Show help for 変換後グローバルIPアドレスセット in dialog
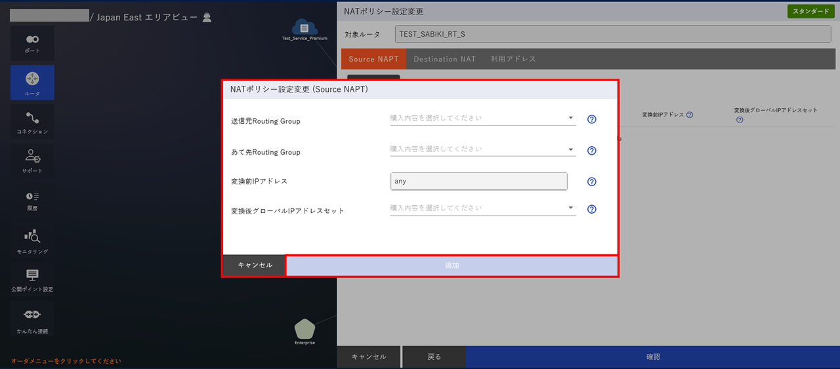Viewport: 840px width, 369px height. pos(591,209)
